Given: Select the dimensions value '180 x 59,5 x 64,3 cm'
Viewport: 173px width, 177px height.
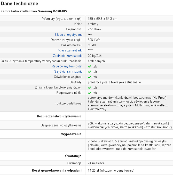Looking at the screenshot, I should coord(103,19).
